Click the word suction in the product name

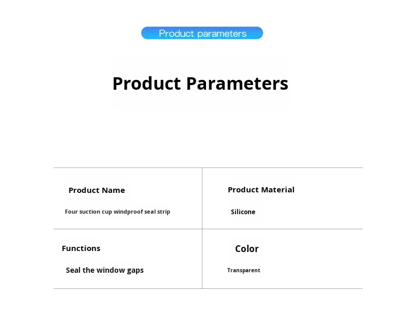click(89, 212)
